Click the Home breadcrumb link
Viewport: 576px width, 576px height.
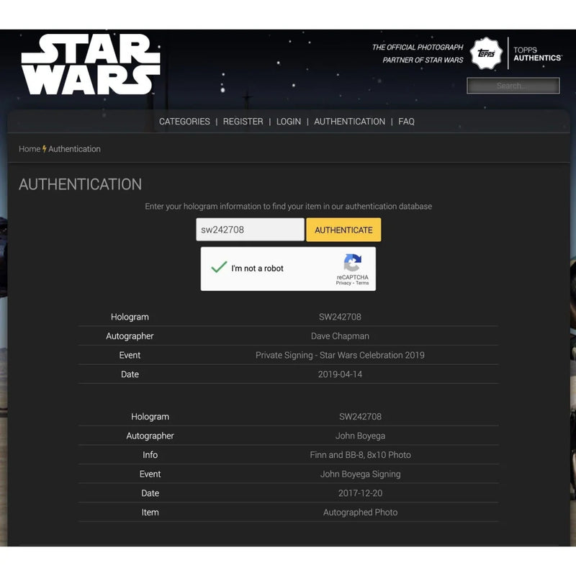pyautogui.click(x=30, y=149)
